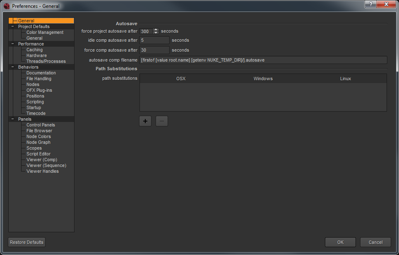The image size is (399, 255).
Task: Open Color Management preferences
Action: tap(45, 32)
